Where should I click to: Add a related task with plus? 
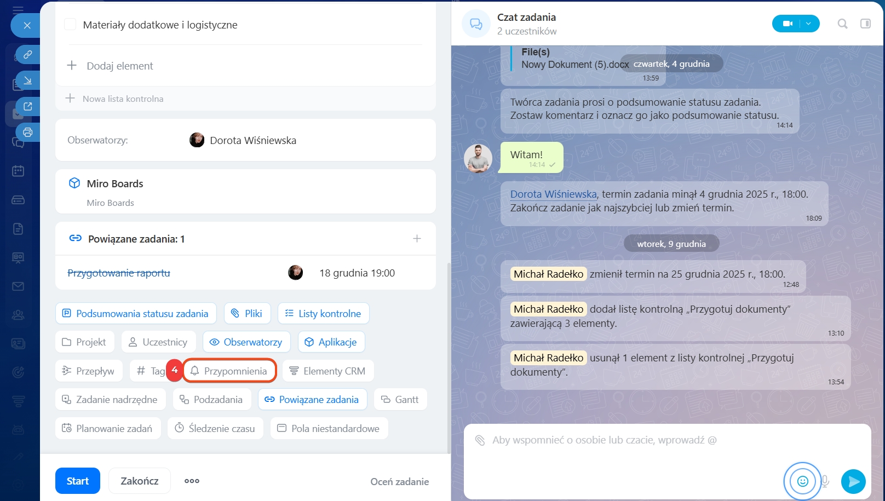(417, 239)
